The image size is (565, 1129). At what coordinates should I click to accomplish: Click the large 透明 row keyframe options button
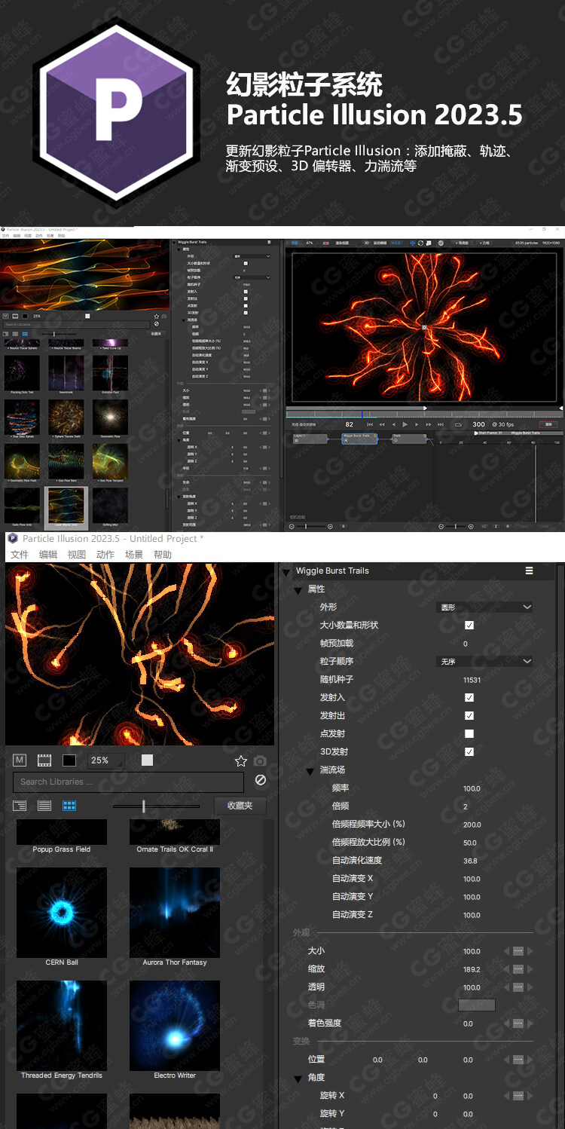tap(518, 987)
